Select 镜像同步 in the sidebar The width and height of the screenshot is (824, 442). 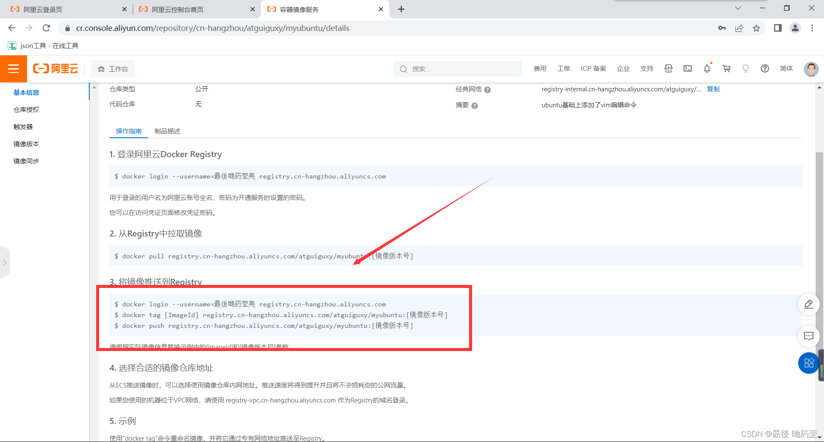point(26,161)
